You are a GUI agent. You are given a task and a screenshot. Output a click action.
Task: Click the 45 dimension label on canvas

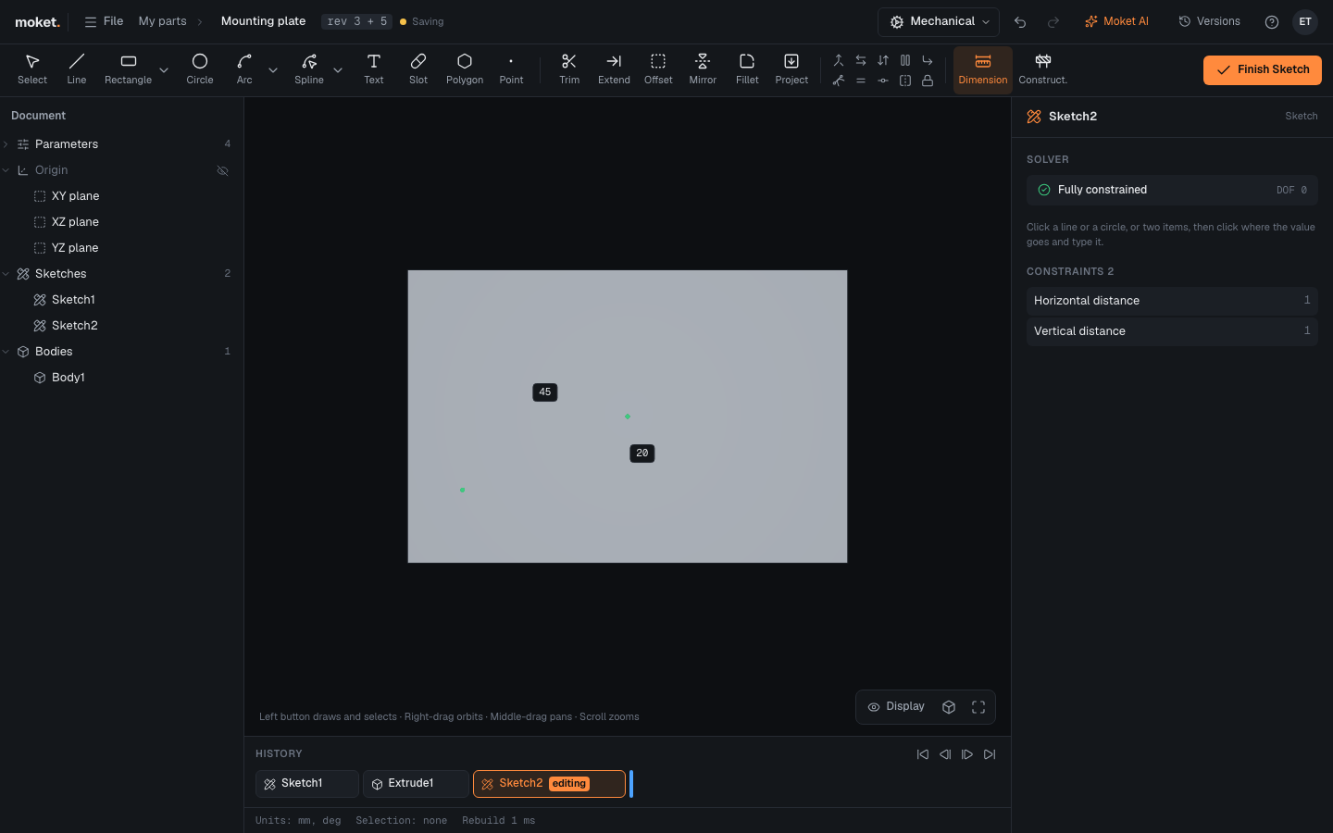coord(545,392)
